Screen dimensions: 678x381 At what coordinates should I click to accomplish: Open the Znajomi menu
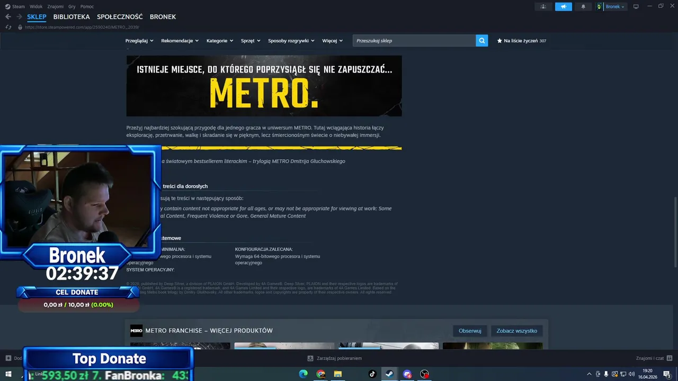point(56,7)
